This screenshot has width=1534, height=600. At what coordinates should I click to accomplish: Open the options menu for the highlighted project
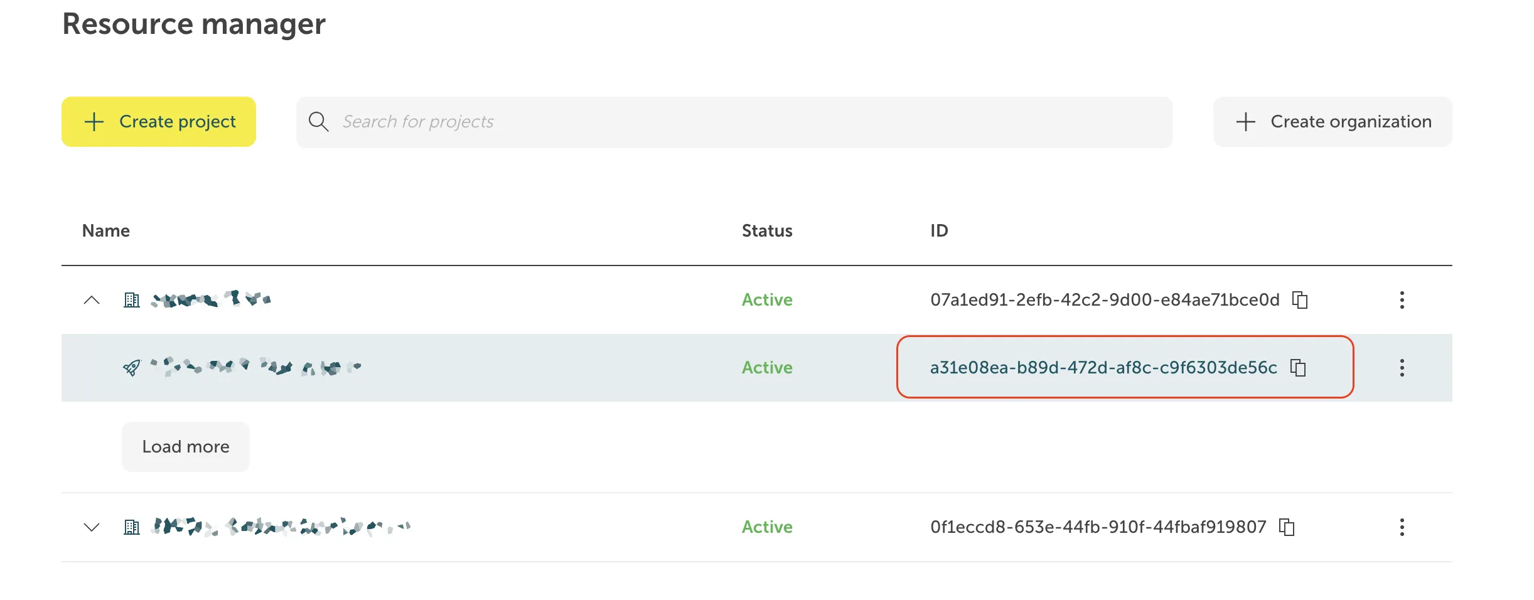tap(1402, 368)
